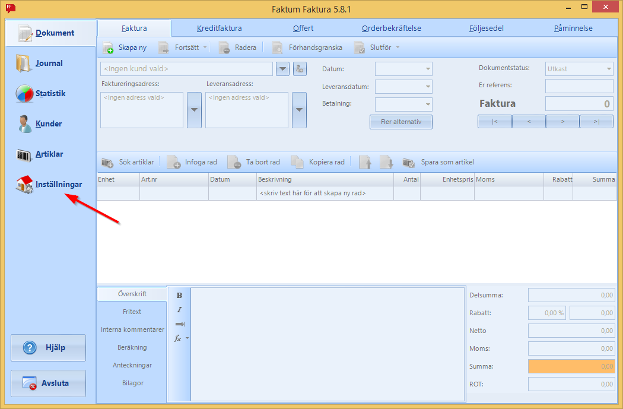
Task: Click Fler alternativ button
Action: pos(401,122)
